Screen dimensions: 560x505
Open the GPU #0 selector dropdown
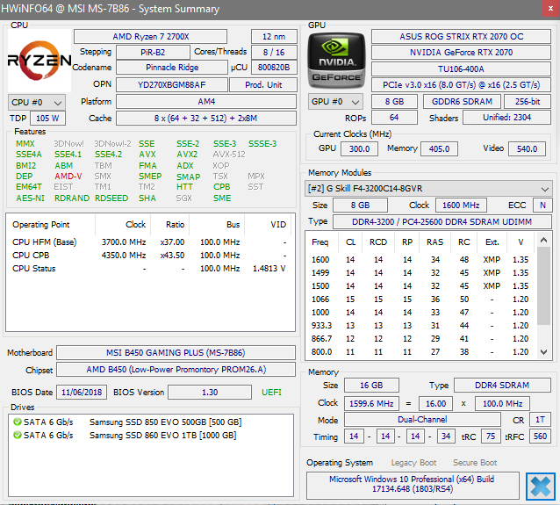(x=335, y=102)
